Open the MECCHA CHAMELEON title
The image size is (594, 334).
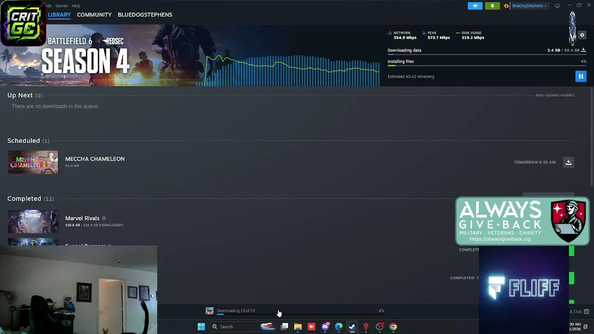(x=95, y=159)
